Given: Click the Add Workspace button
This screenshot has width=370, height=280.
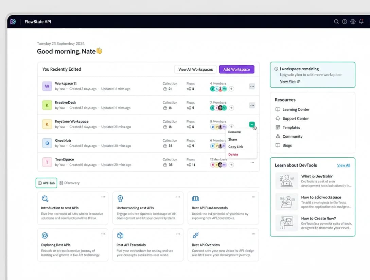Looking at the screenshot, I should pyautogui.click(x=236, y=69).
